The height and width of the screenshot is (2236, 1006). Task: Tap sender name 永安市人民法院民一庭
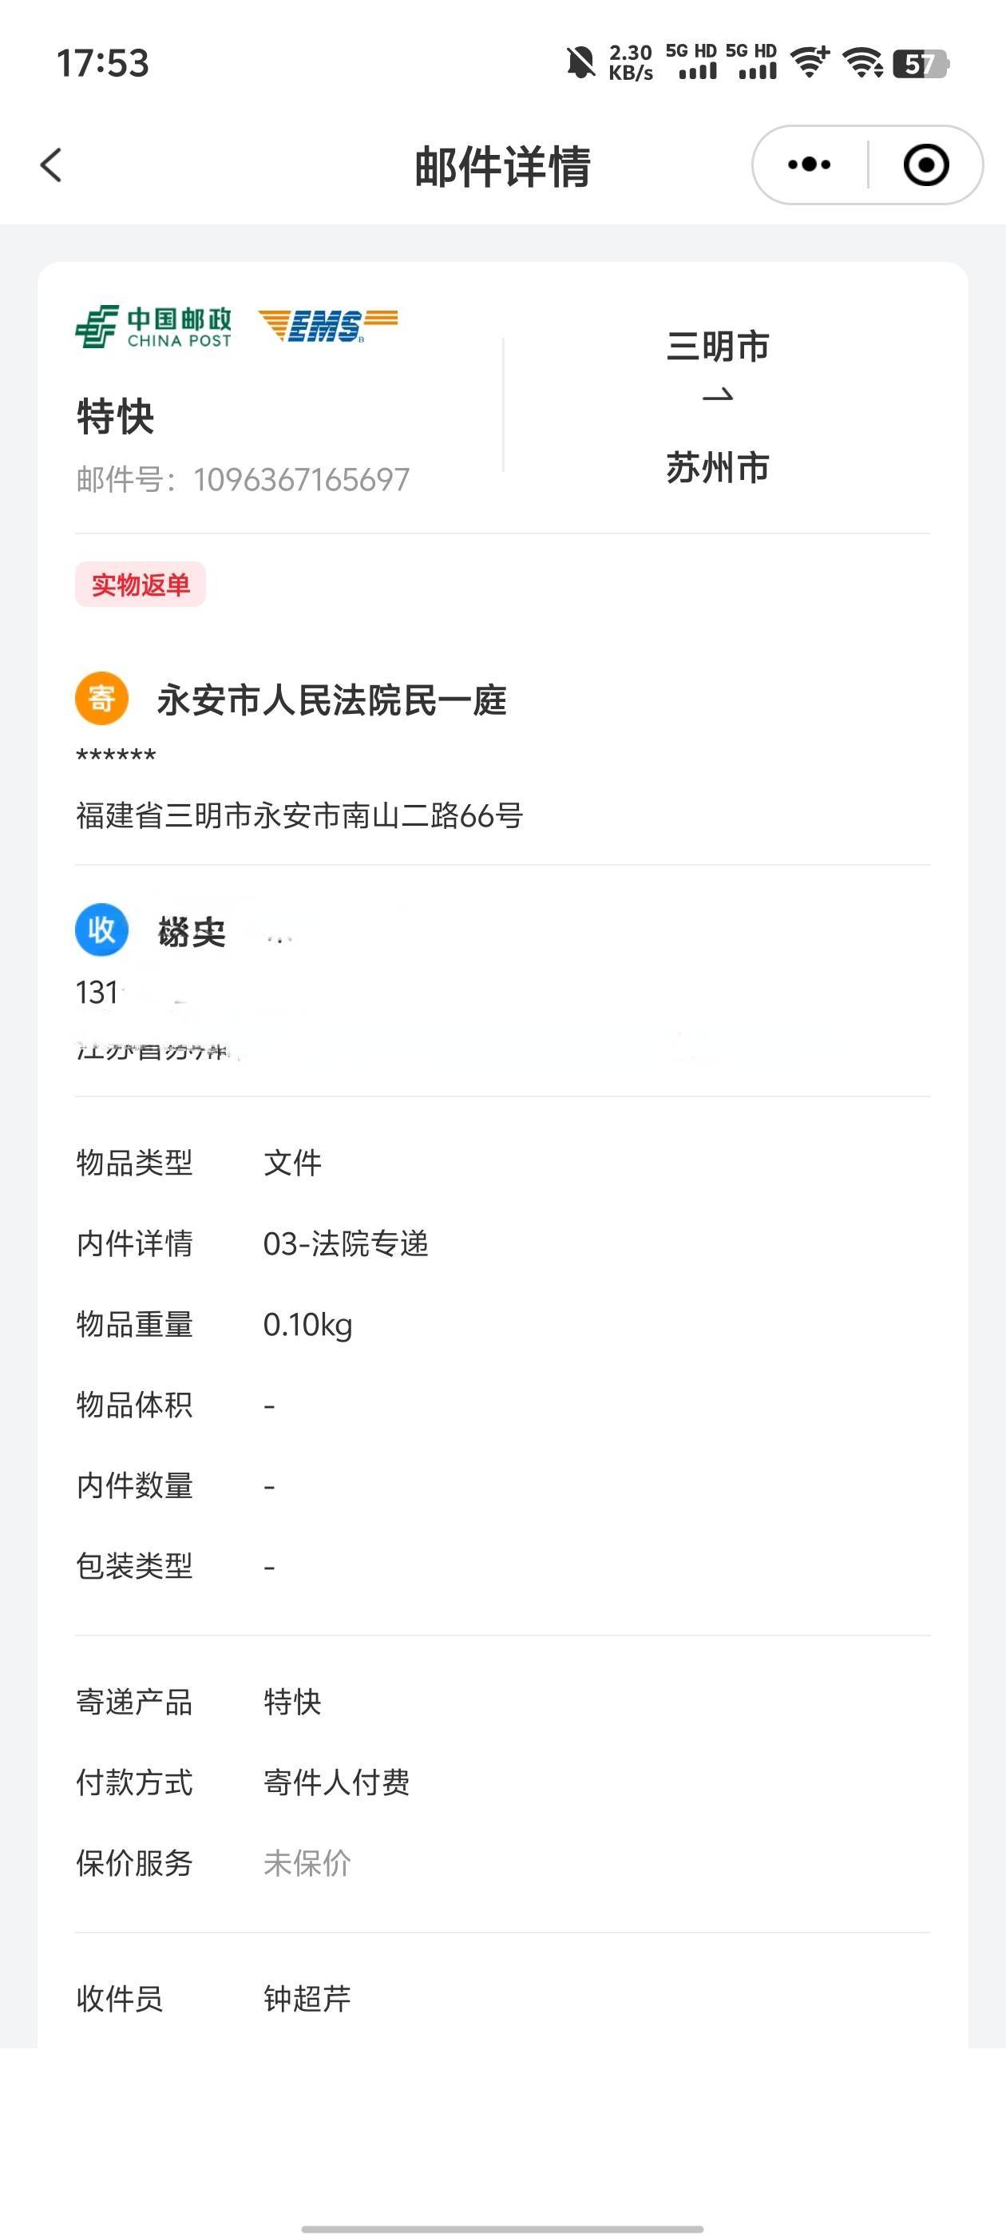(x=331, y=700)
